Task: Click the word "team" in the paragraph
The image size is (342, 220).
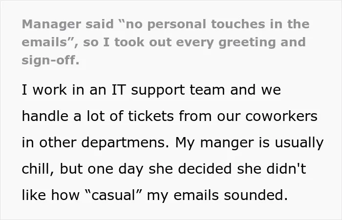Action: click(207, 90)
